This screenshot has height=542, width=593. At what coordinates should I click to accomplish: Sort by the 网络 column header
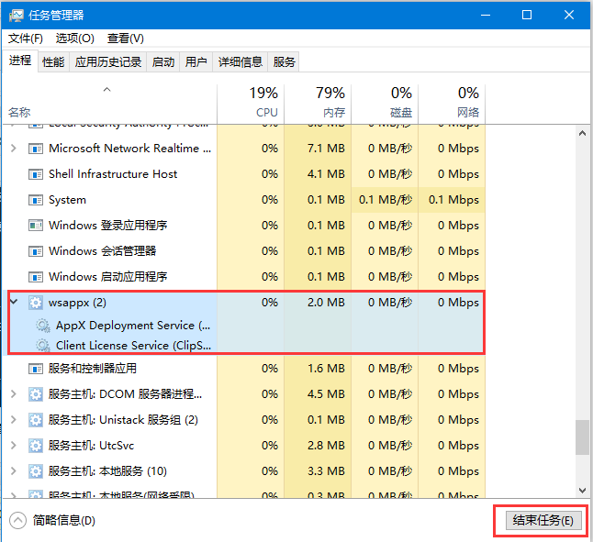[452, 105]
